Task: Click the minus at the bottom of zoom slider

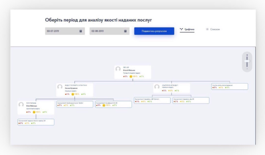Action: coord(247,69)
